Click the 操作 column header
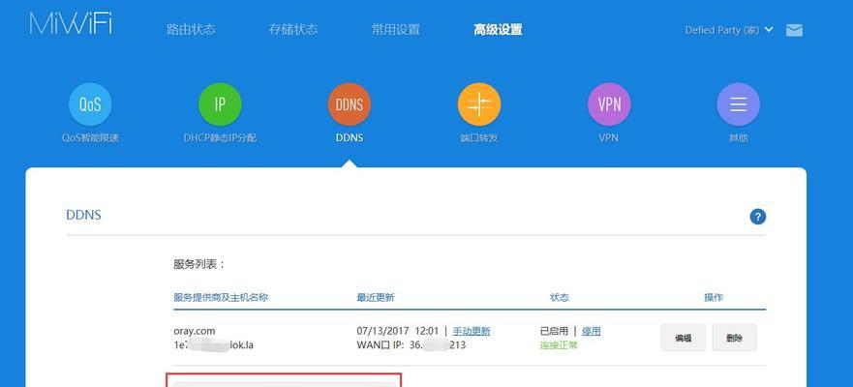Screen dimensions: 853x387 point(714,297)
